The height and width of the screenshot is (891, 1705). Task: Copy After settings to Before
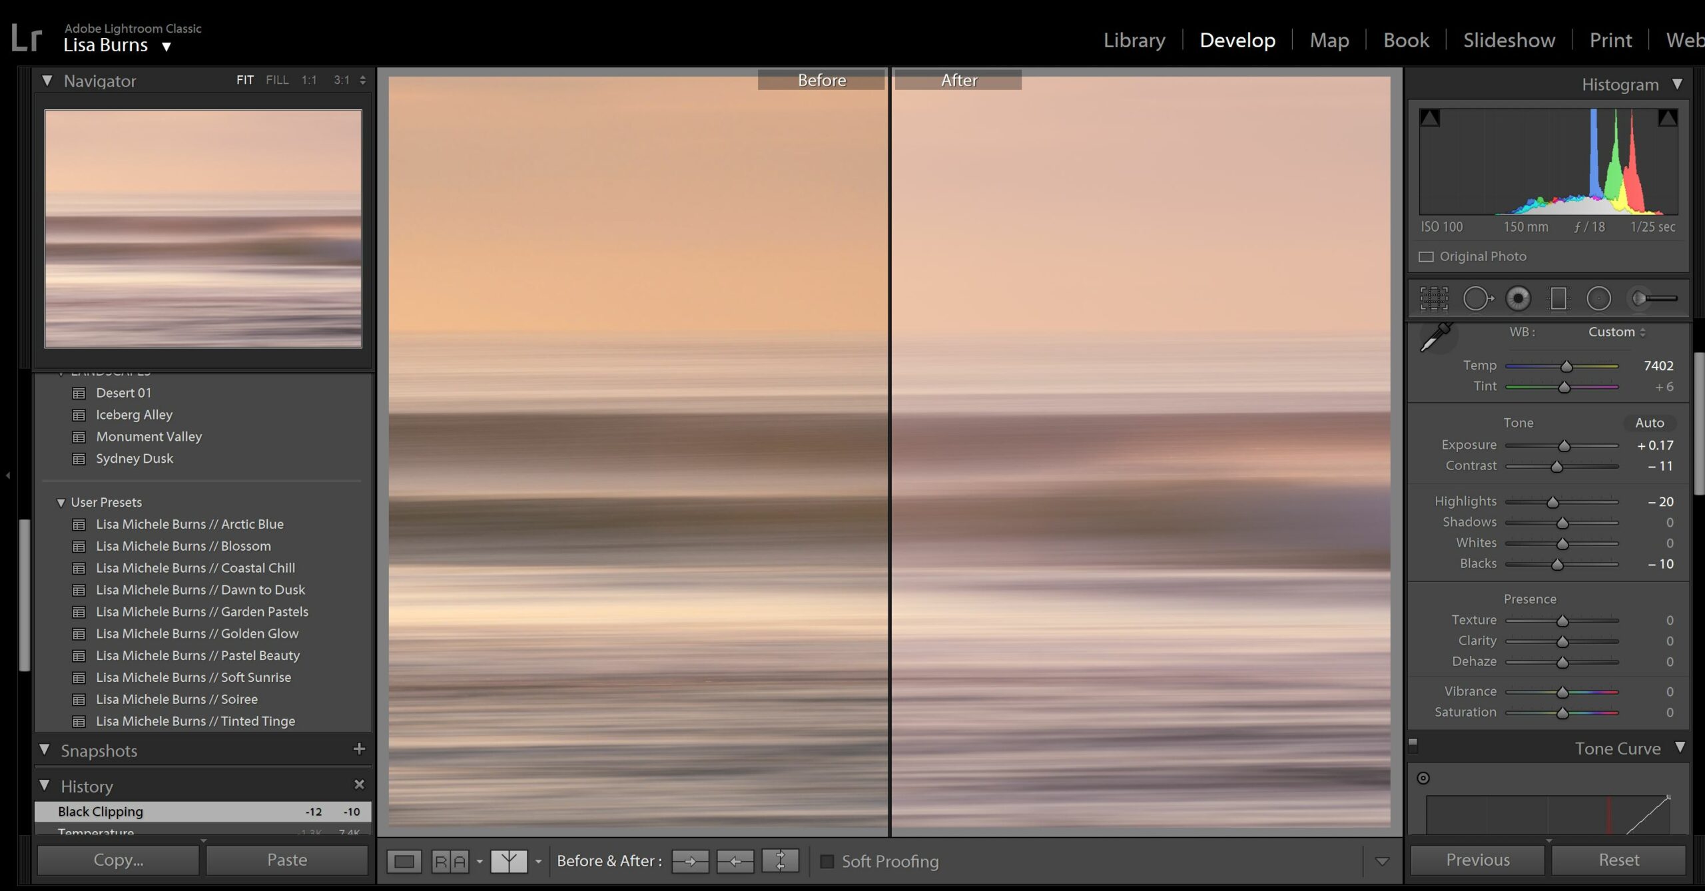pos(735,862)
